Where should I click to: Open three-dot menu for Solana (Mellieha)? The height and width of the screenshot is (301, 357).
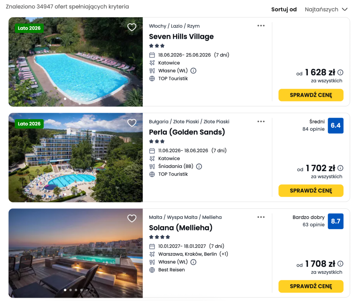261,217
